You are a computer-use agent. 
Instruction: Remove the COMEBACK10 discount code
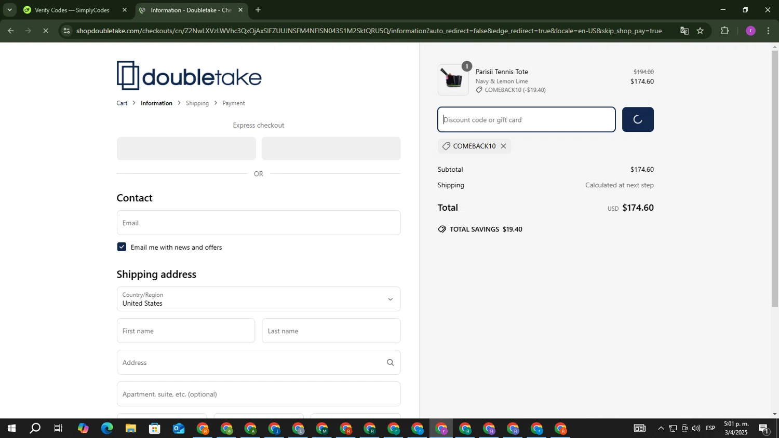pos(503,146)
